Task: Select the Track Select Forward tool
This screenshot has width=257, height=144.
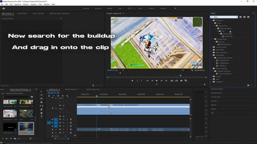Action: click(41, 95)
